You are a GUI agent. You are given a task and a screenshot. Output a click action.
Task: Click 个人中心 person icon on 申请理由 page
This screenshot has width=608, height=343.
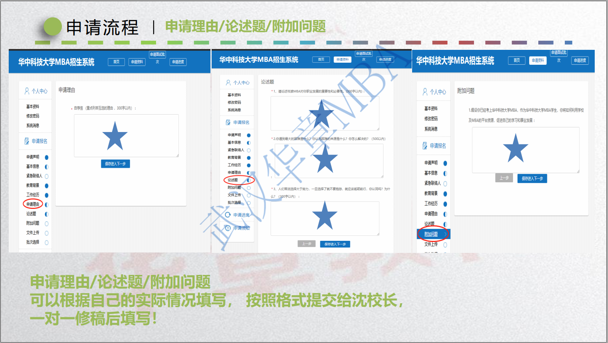click(x=27, y=91)
